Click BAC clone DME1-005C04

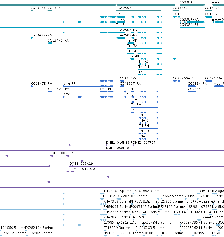click(62, 153)
